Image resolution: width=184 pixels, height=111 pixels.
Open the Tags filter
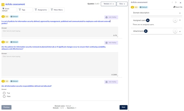(x=25, y=10)
